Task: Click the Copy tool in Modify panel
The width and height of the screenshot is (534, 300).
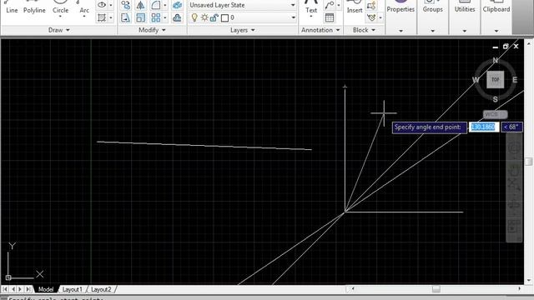Action: click(x=126, y=5)
